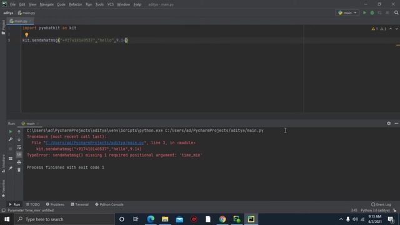Open Search Everywhere magnifier icon

[396, 12]
